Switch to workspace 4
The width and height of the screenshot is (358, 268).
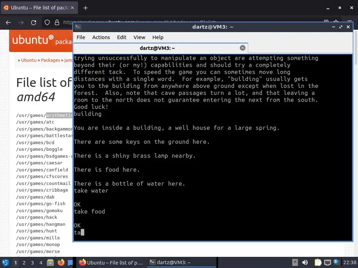point(41,263)
